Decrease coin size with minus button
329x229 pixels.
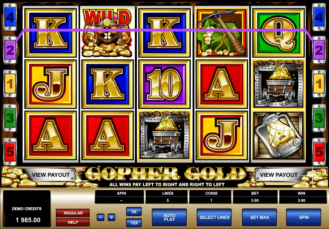[101, 217]
